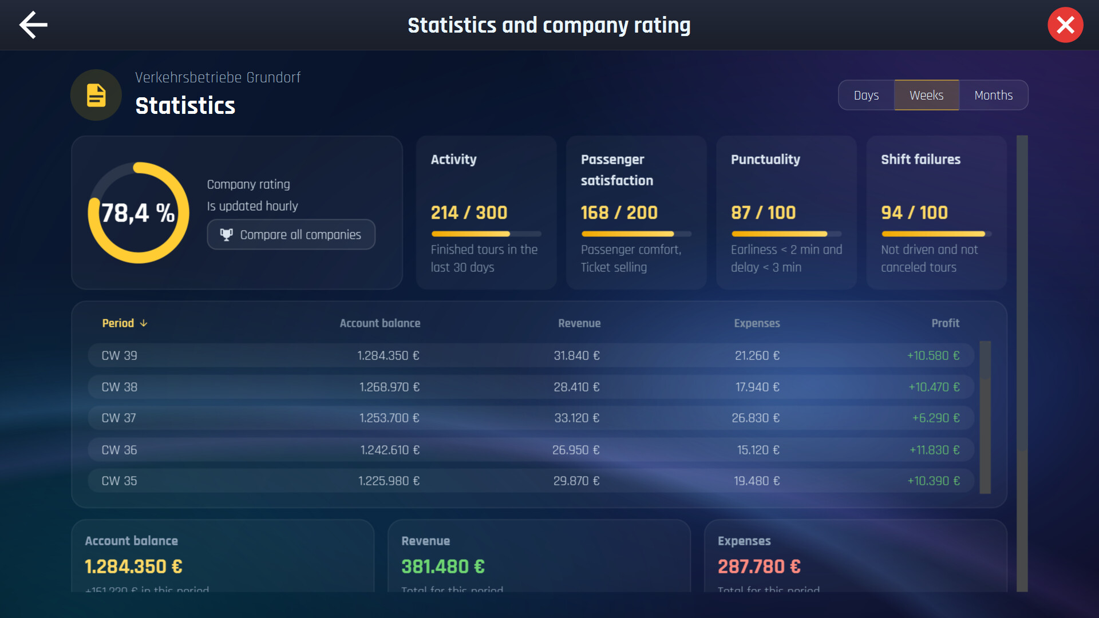Click profit value +10.580 €
The width and height of the screenshot is (1099, 618).
(933, 355)
